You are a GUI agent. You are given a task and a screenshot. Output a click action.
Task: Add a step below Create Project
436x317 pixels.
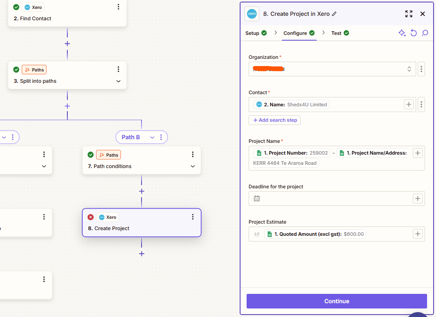click(x=142, y=254)
